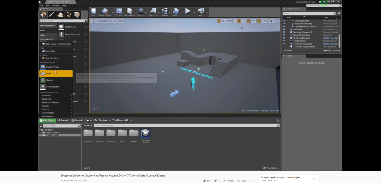Screen dimensions: 381x183
Task: Open the Marketplace from the toolbar
Action: coord(130,12)
